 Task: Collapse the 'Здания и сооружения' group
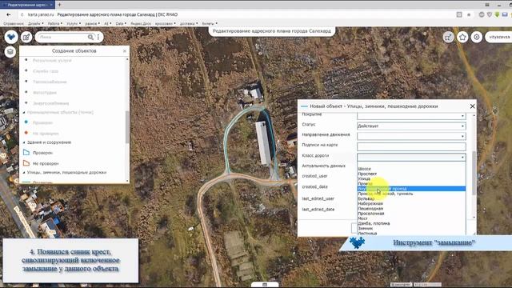(x=24, y=142)
